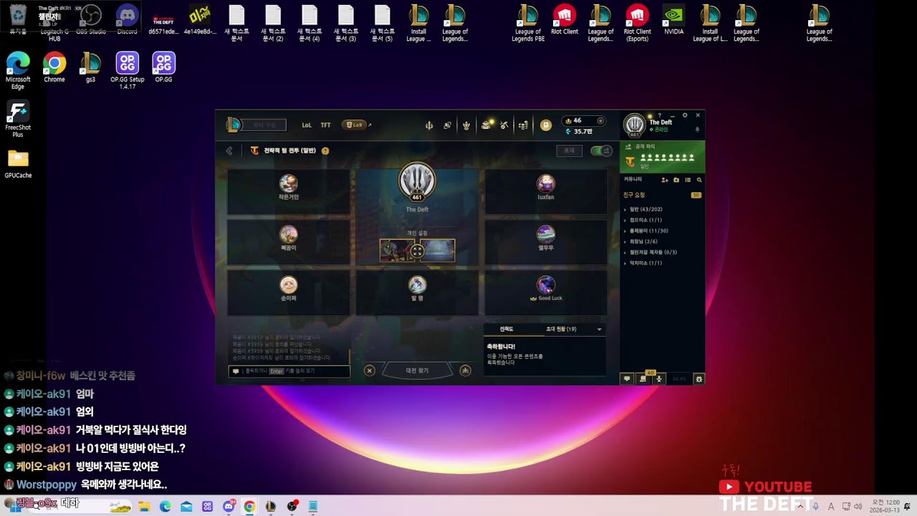Expand the 닥치이소 (1/1) friend group
The width and height of the screenshot is (917, 516).
coord(645,263)
